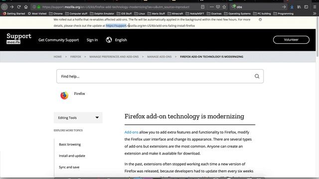Screen dimensions: 319x179
Task: Open Get Community Support menu item
Action: pyautogui.click(x=59, y=40)
